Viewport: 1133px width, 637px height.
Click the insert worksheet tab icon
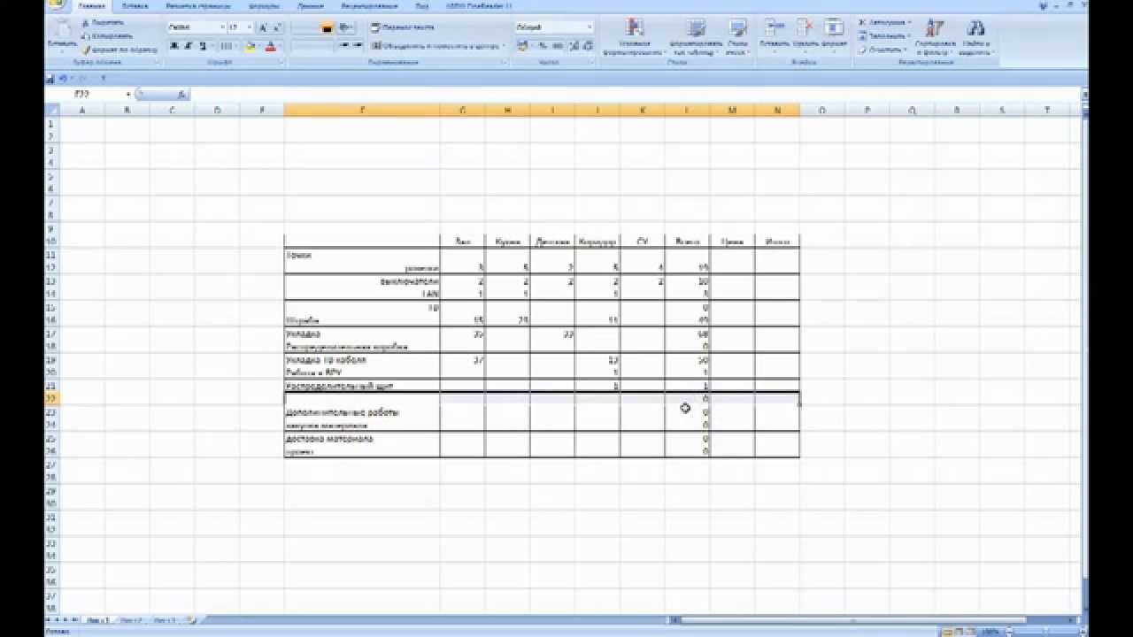(x=190, y=620)
